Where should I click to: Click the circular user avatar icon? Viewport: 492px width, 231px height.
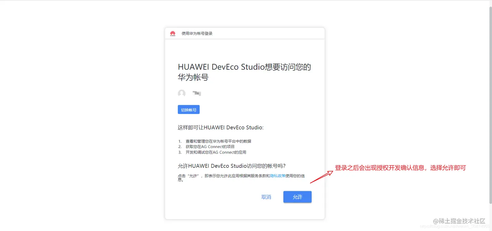point(181,93)
